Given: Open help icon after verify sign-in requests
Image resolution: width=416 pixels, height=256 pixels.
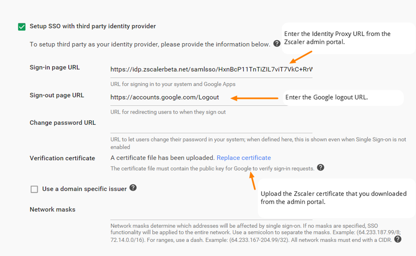Looking at the screenshot, I should [321, 168].
